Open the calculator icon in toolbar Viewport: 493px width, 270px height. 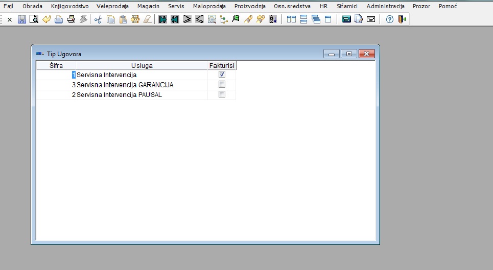(x=346, y=19)
